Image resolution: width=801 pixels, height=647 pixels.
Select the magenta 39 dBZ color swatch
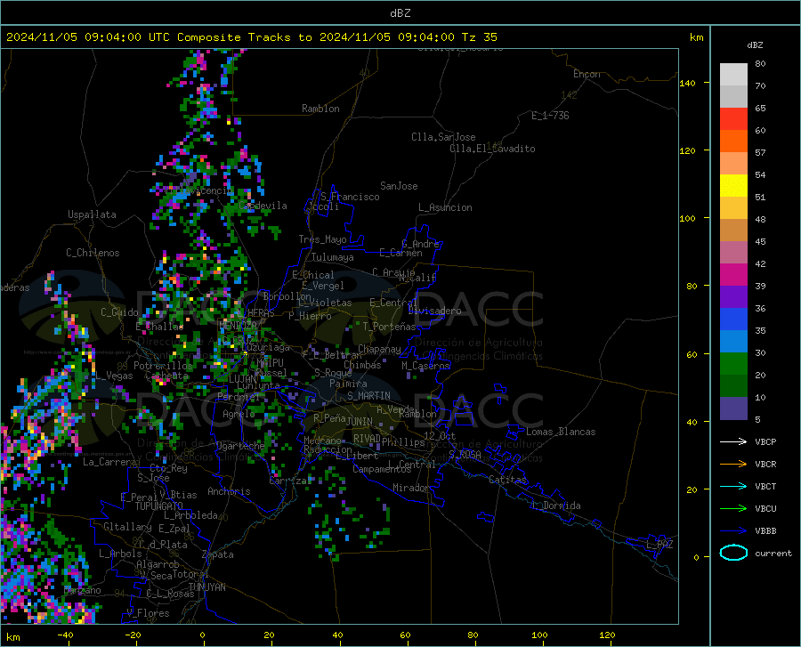(733, 275)
